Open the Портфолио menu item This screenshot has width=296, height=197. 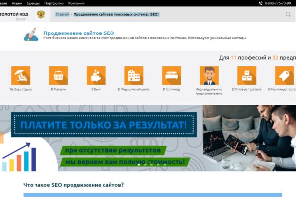(x=54, y=3)
